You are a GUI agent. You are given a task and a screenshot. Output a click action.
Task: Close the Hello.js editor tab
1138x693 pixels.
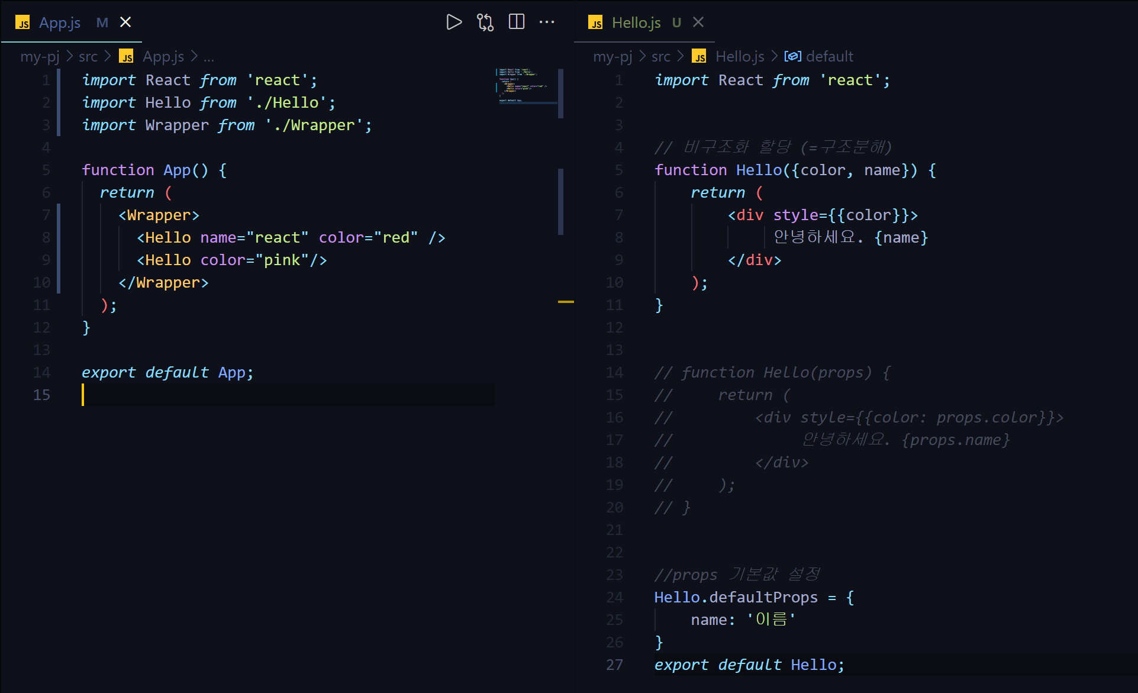[x=698, y=22]
